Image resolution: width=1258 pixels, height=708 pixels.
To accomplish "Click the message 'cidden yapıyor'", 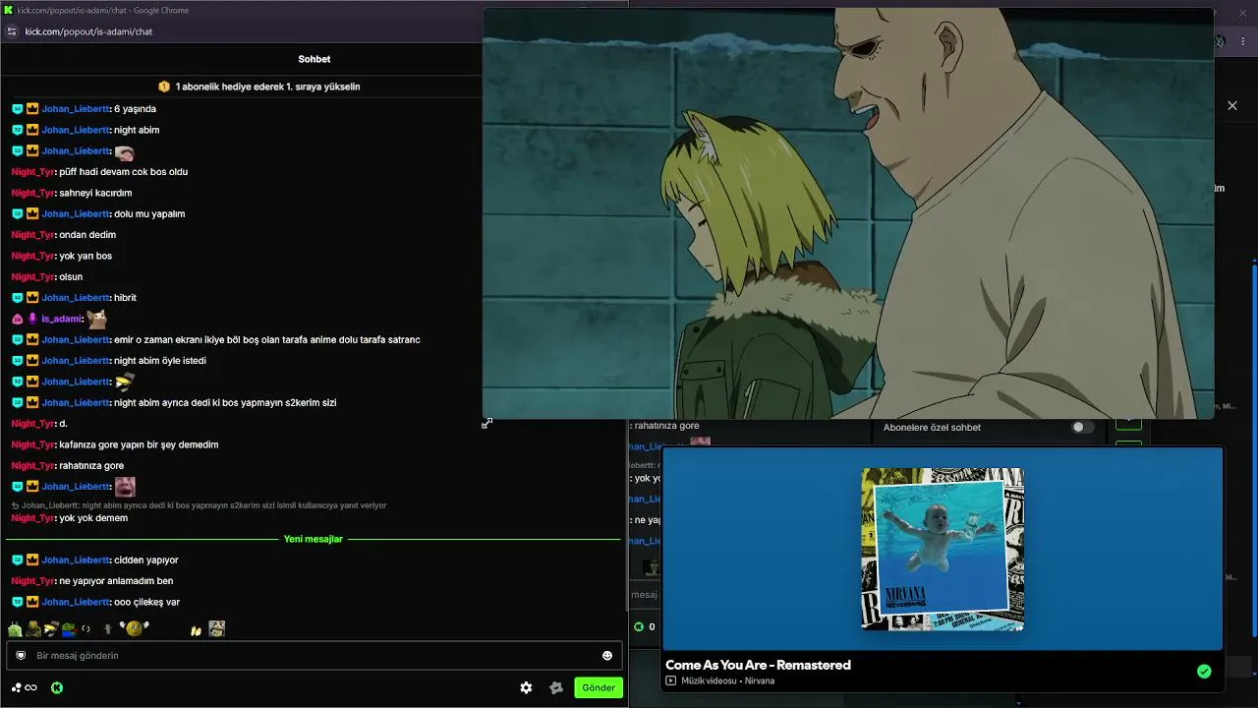I will point(146,560).
